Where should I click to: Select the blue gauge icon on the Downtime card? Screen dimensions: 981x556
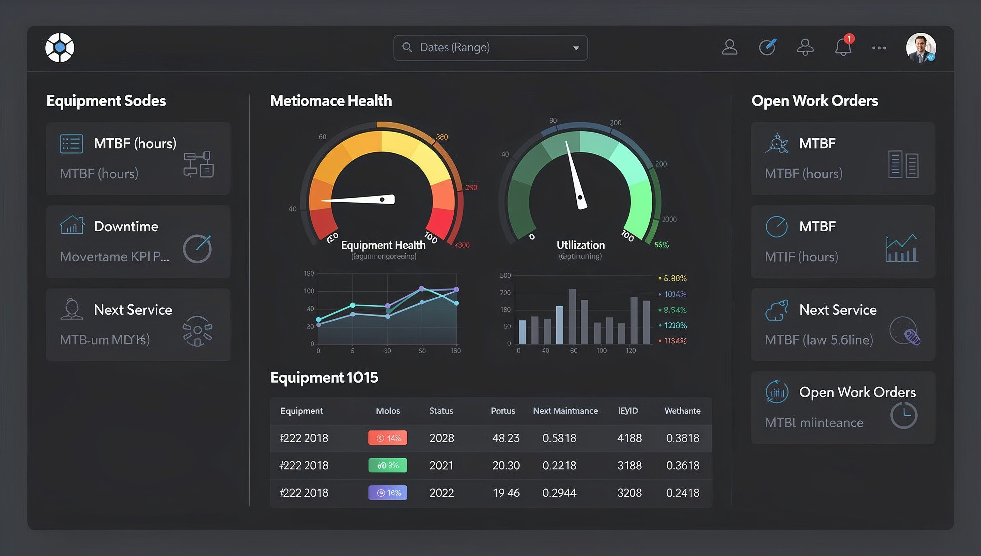pyautogui.click(x=197, y=249)
